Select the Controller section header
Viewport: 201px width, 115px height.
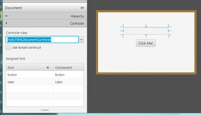[45, 23]
